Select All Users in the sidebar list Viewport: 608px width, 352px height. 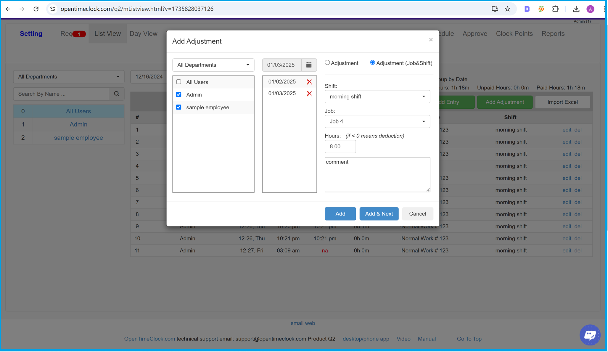tap(78, 111)
